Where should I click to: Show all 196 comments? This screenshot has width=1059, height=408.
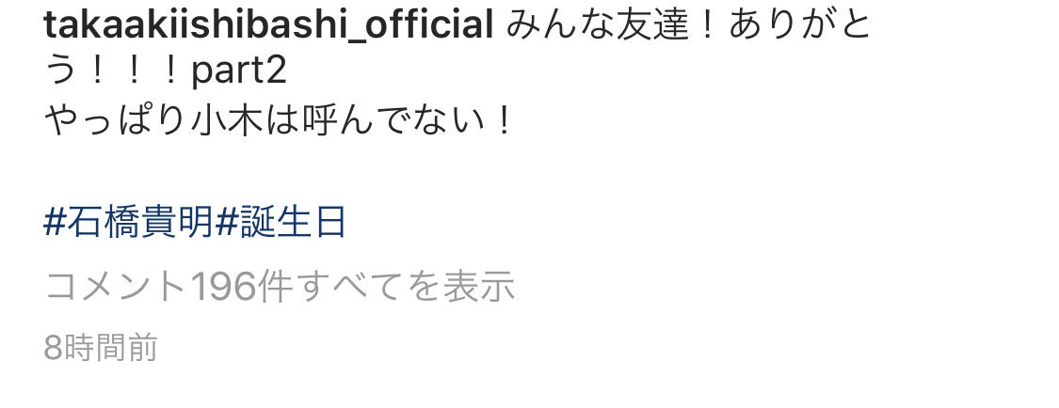coord(280,287)
